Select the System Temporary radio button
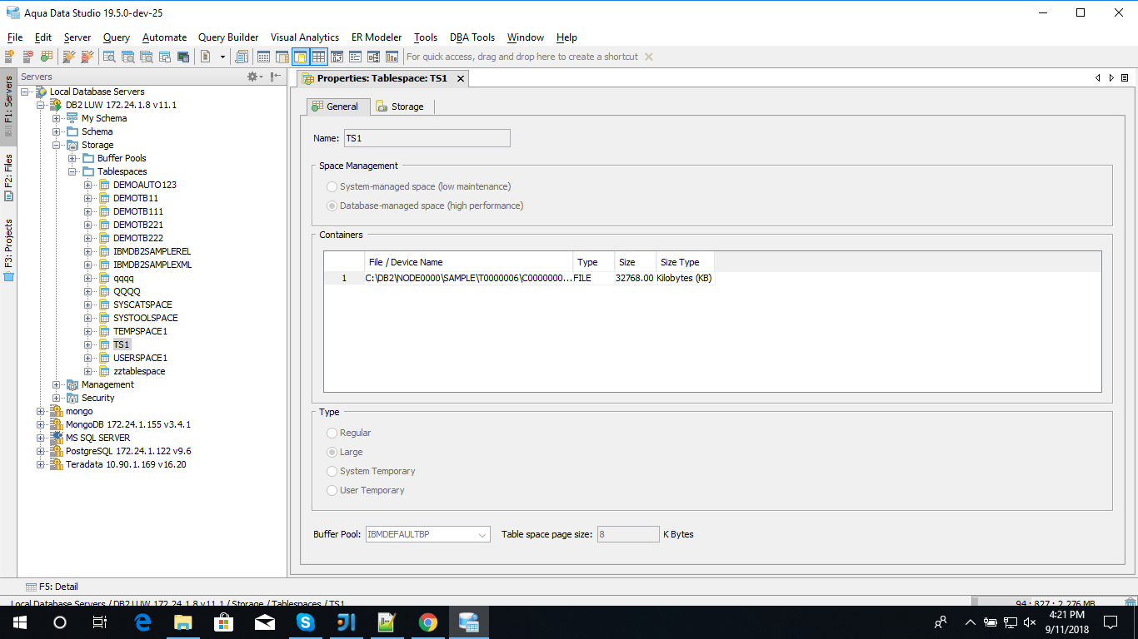1138x639 pixels. [x=332, y=471]
